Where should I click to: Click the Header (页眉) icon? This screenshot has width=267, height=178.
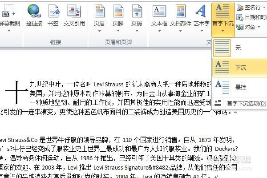click(x=99, y=11)
